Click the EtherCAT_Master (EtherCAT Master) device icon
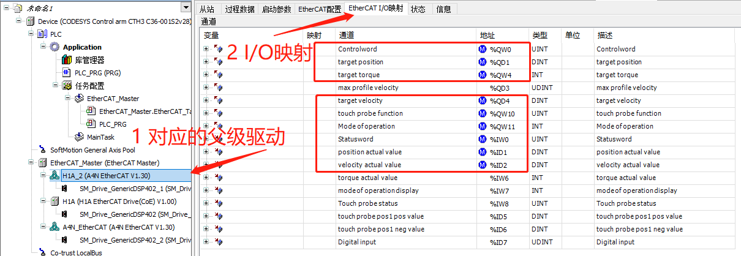 pyautogui.click(x=42, y=163)
